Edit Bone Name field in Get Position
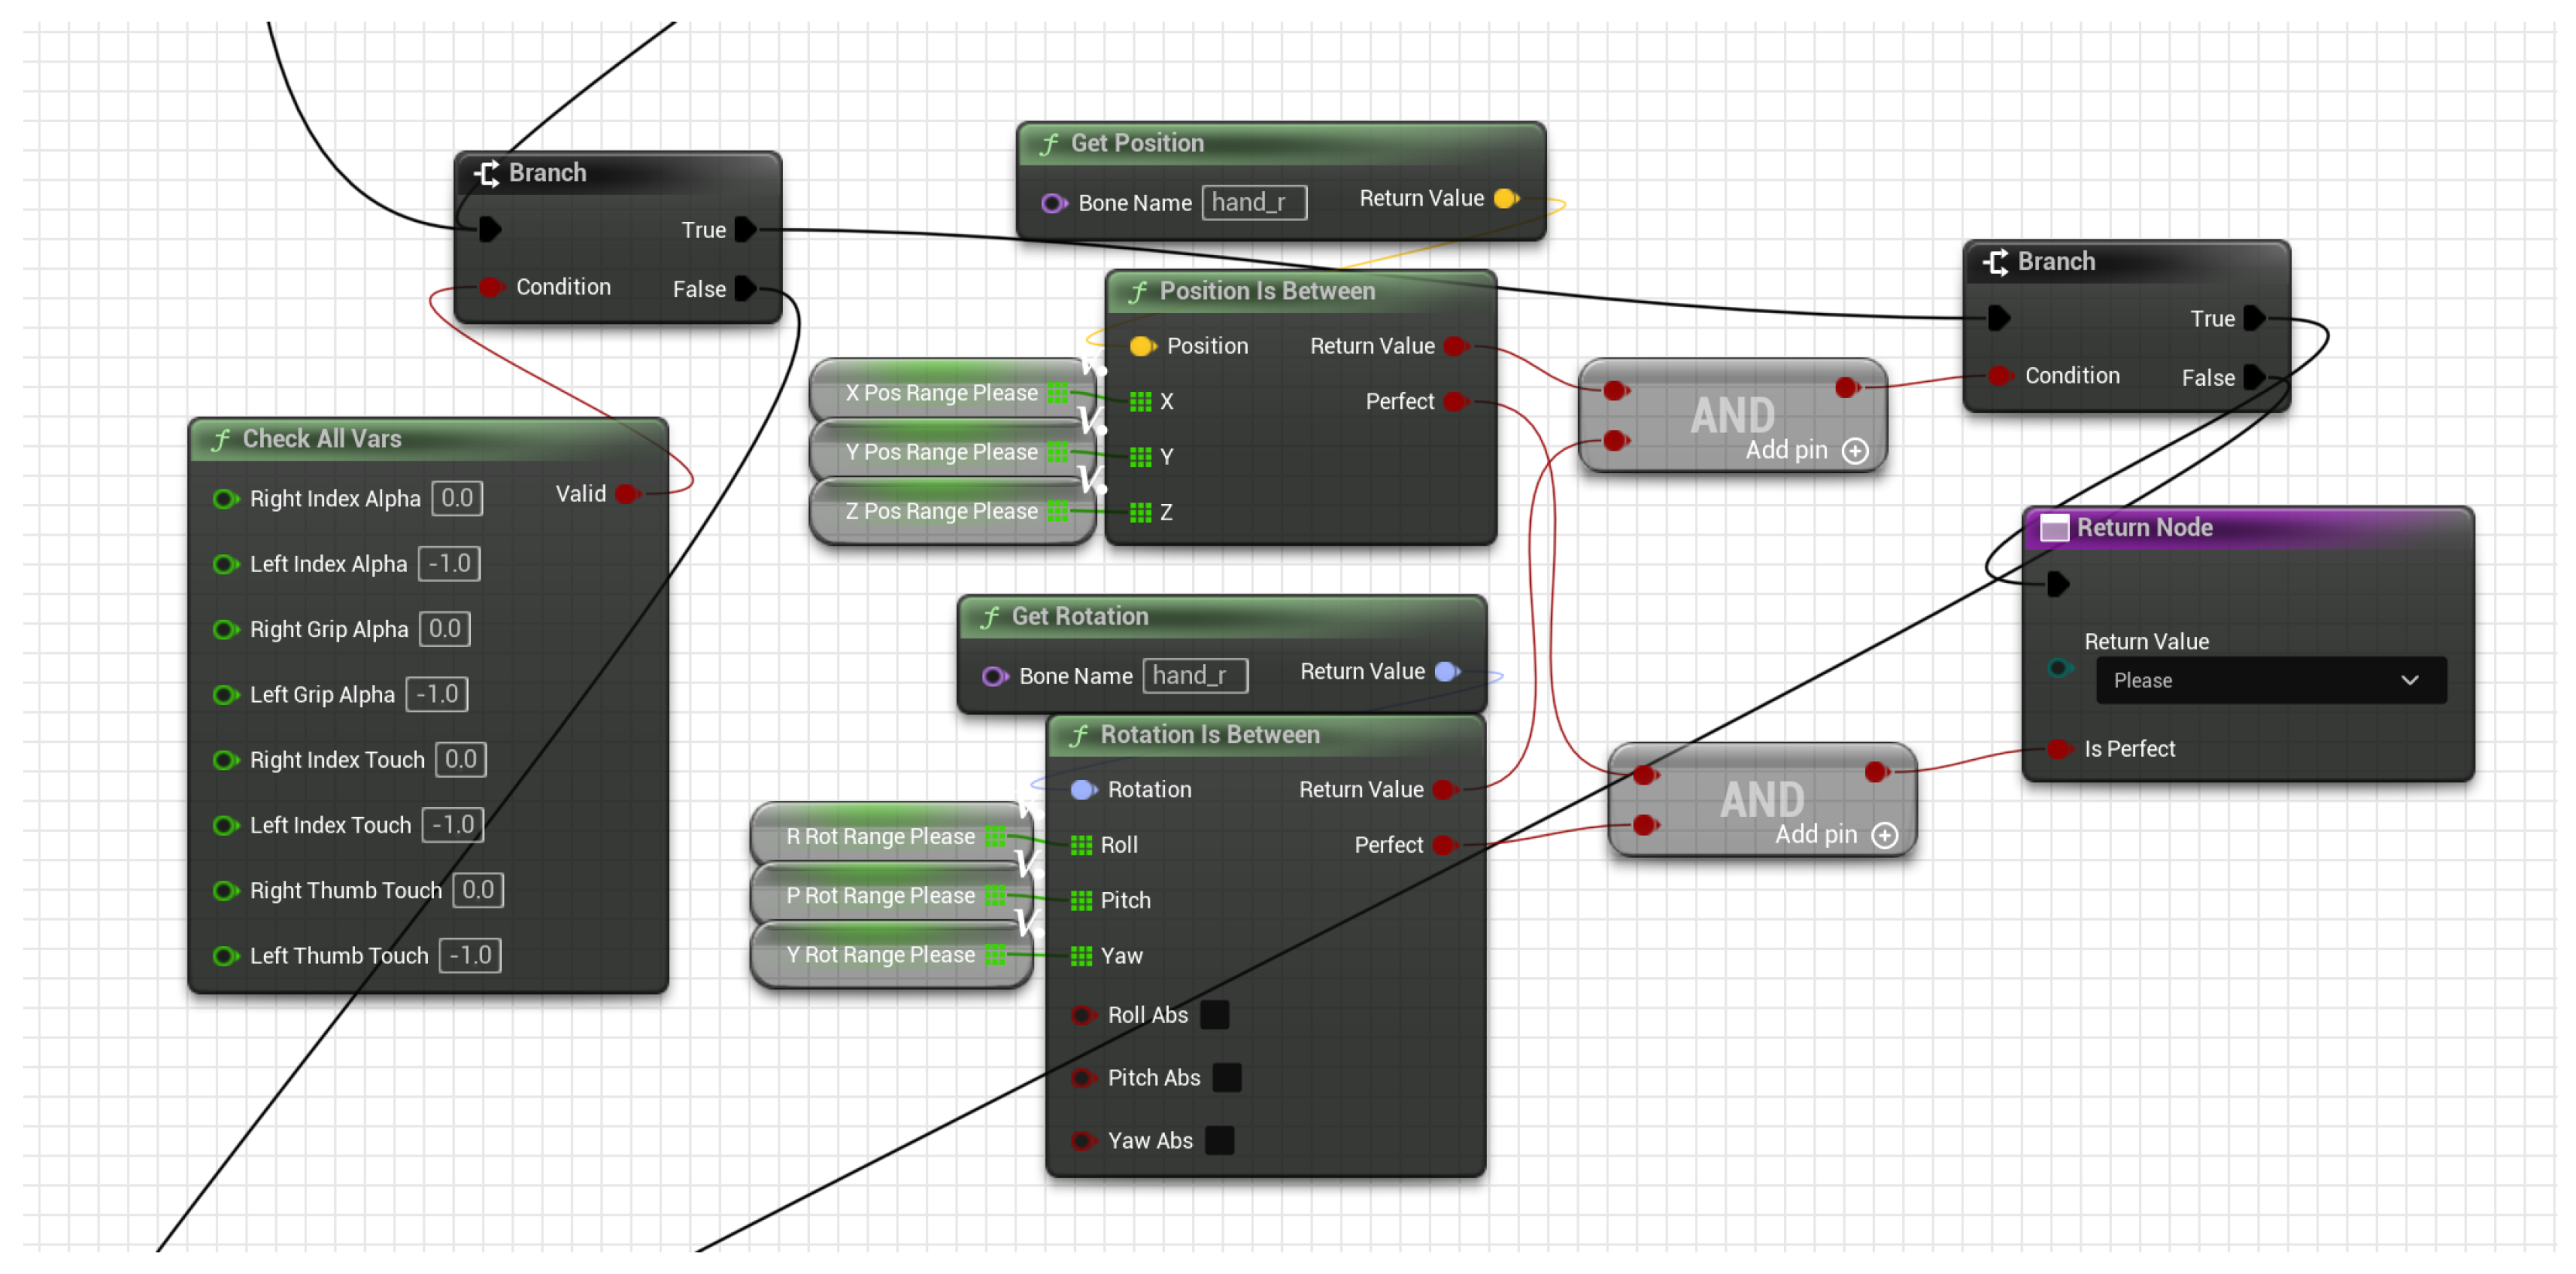 point(1253,203)
